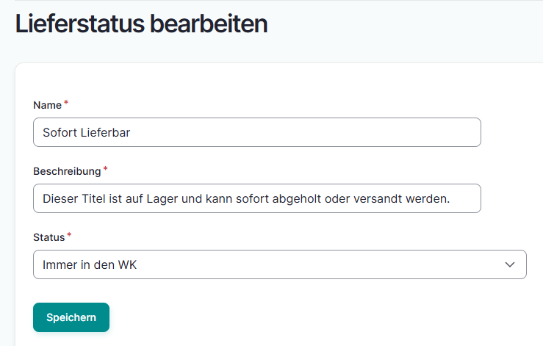Click the Name field label
This screenshot has height=346, width=543.
click(47, 105)
